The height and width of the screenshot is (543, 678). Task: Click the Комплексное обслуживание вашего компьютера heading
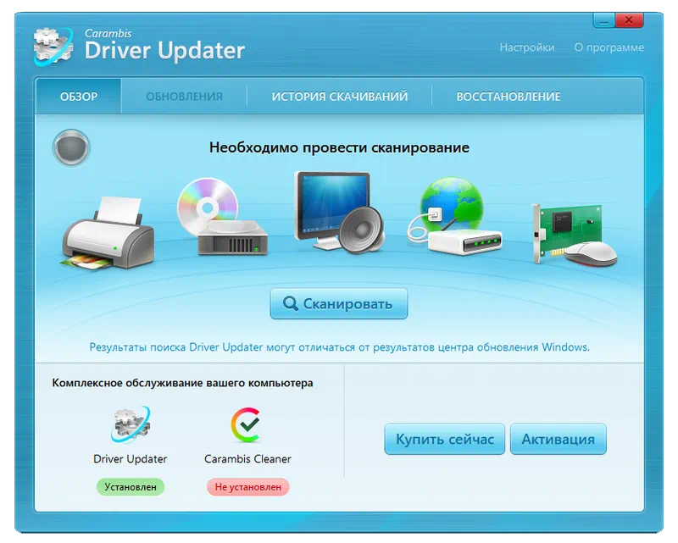[x=182, y=383]
